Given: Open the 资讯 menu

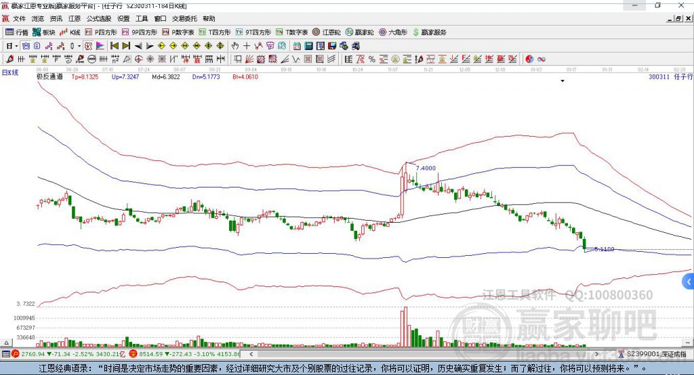Looking at the screenshot, I should 56,18.
